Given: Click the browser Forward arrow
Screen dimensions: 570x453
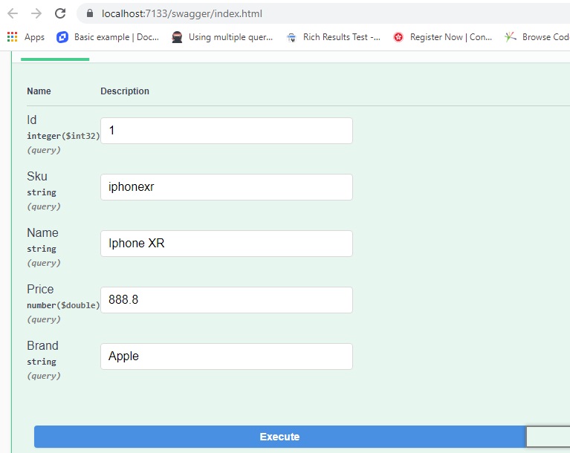Looking at the screenshot, I should 36,13.
